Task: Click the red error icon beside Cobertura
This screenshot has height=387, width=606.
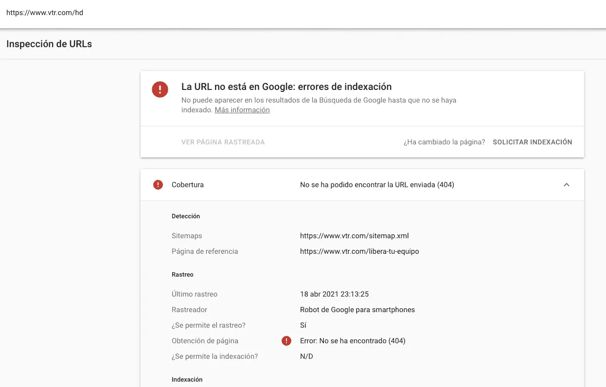Action: (x=158, y=185)
